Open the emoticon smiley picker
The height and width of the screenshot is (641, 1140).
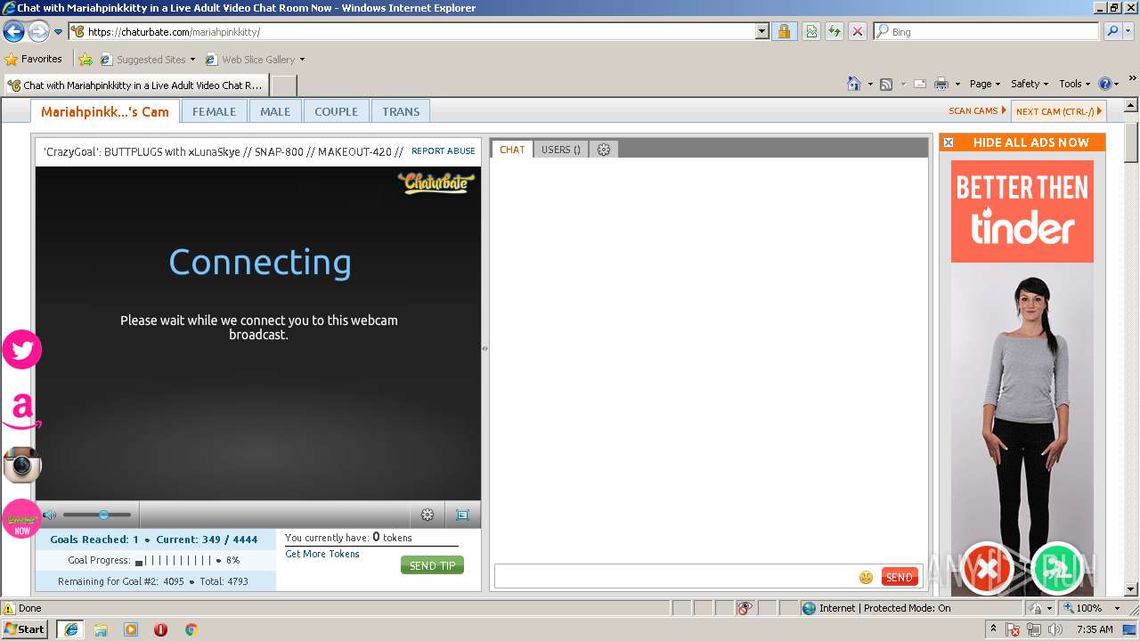tap(866, 577)
